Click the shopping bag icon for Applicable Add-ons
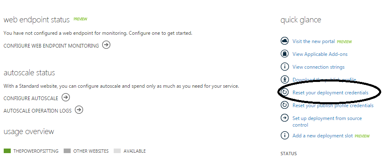The width and height of the screenshot is (382, 156). click(x=284, y=54)
